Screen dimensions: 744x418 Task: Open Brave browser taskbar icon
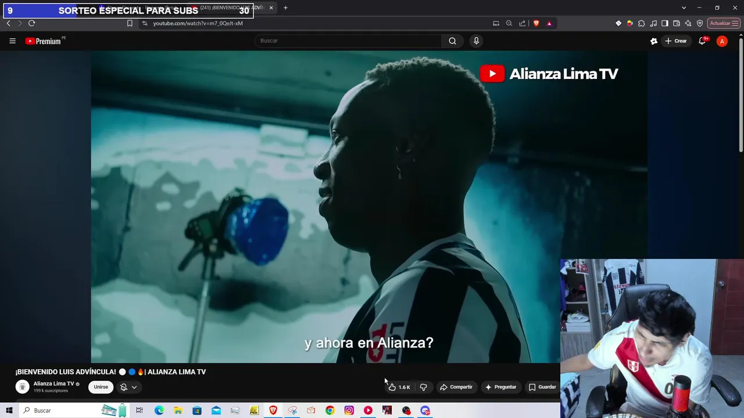[273, 410]
